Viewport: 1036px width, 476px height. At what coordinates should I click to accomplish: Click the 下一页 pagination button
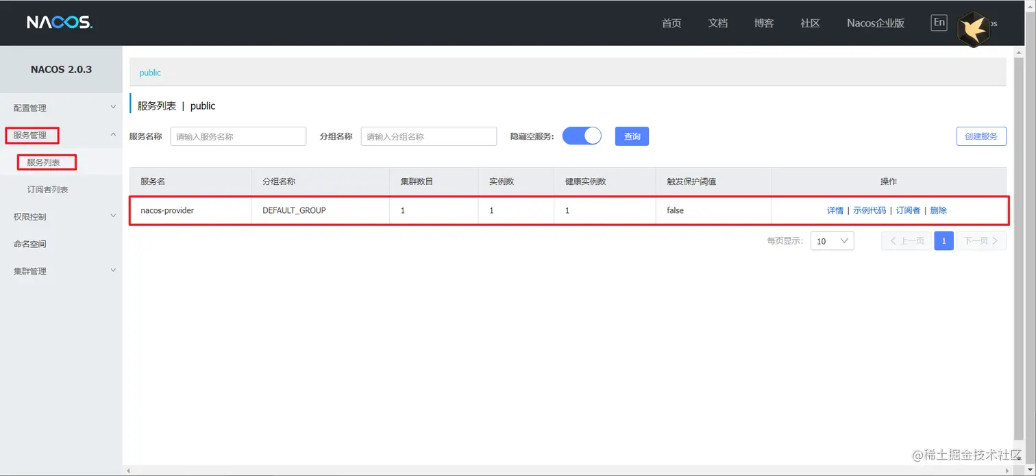pos(981,240)
